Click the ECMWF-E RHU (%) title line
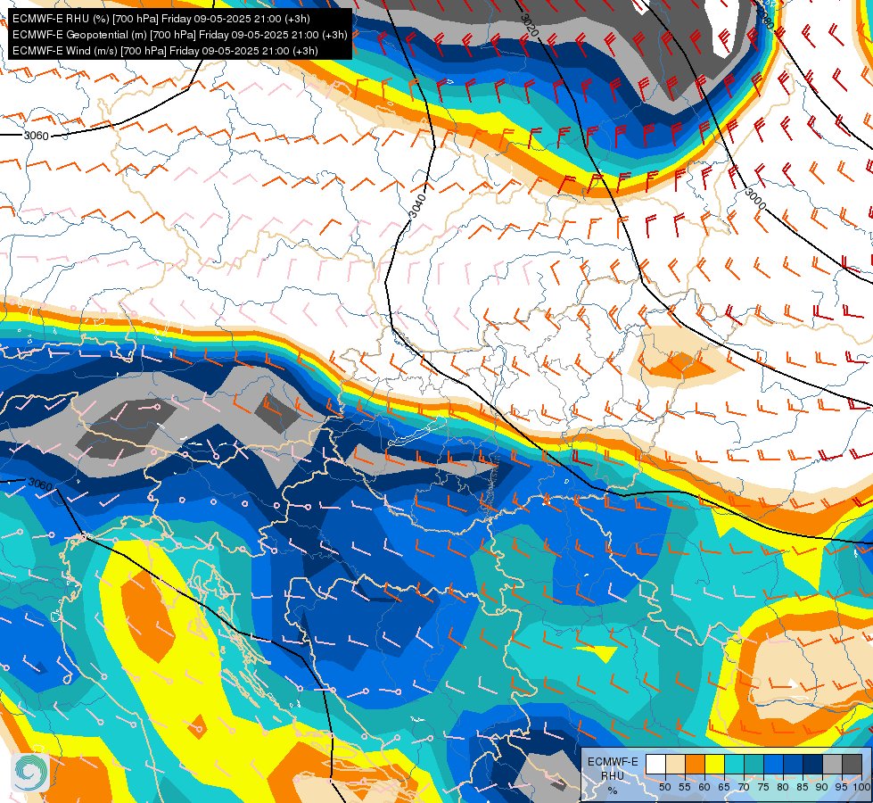This screenshot has width=873, height=803. tap(161, 19)
